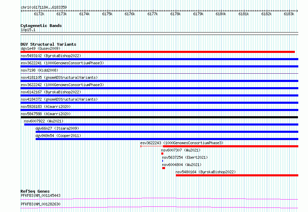Click esv3622243 (1000GenomesConsortiumPhase3) label
This screenshot has height=212, width=308.
click(182, 143)
